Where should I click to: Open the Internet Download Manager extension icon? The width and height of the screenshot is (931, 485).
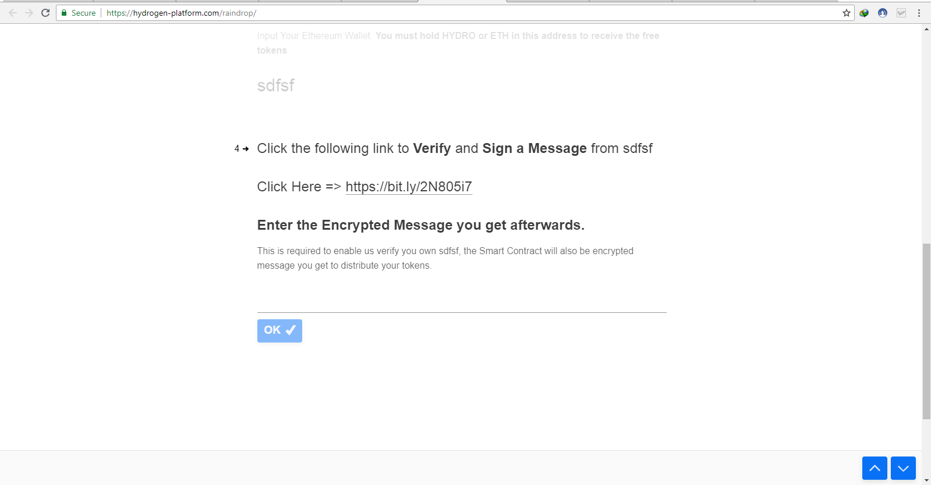864,13
